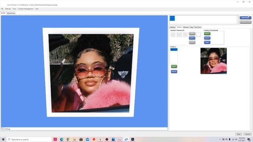Switch to the Tags tab
Screen dimensions: 253x142
pos(191,27)
